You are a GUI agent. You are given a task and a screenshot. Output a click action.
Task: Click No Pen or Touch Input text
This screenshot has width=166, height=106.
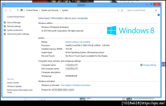pos(86,56)
